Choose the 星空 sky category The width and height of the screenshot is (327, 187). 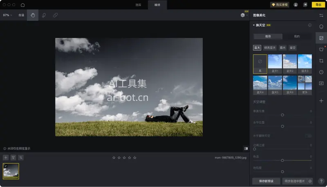pos(293,48)
